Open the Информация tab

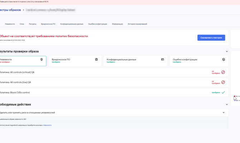117,24
